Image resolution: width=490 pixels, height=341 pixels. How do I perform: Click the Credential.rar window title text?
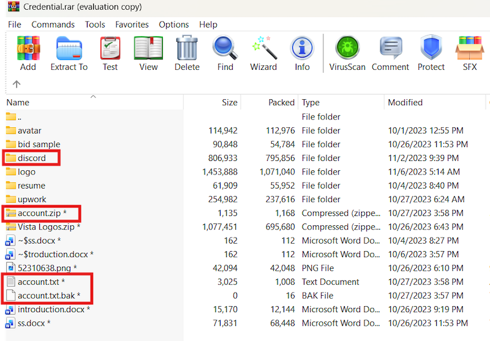[x=83, y=7]
